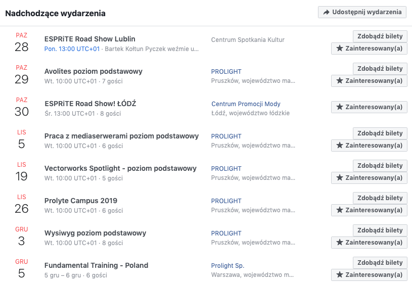
Task: Click star icon for ESPRiTE Road Show ŁÓDŹ
Action: click(x=340, y=107)
